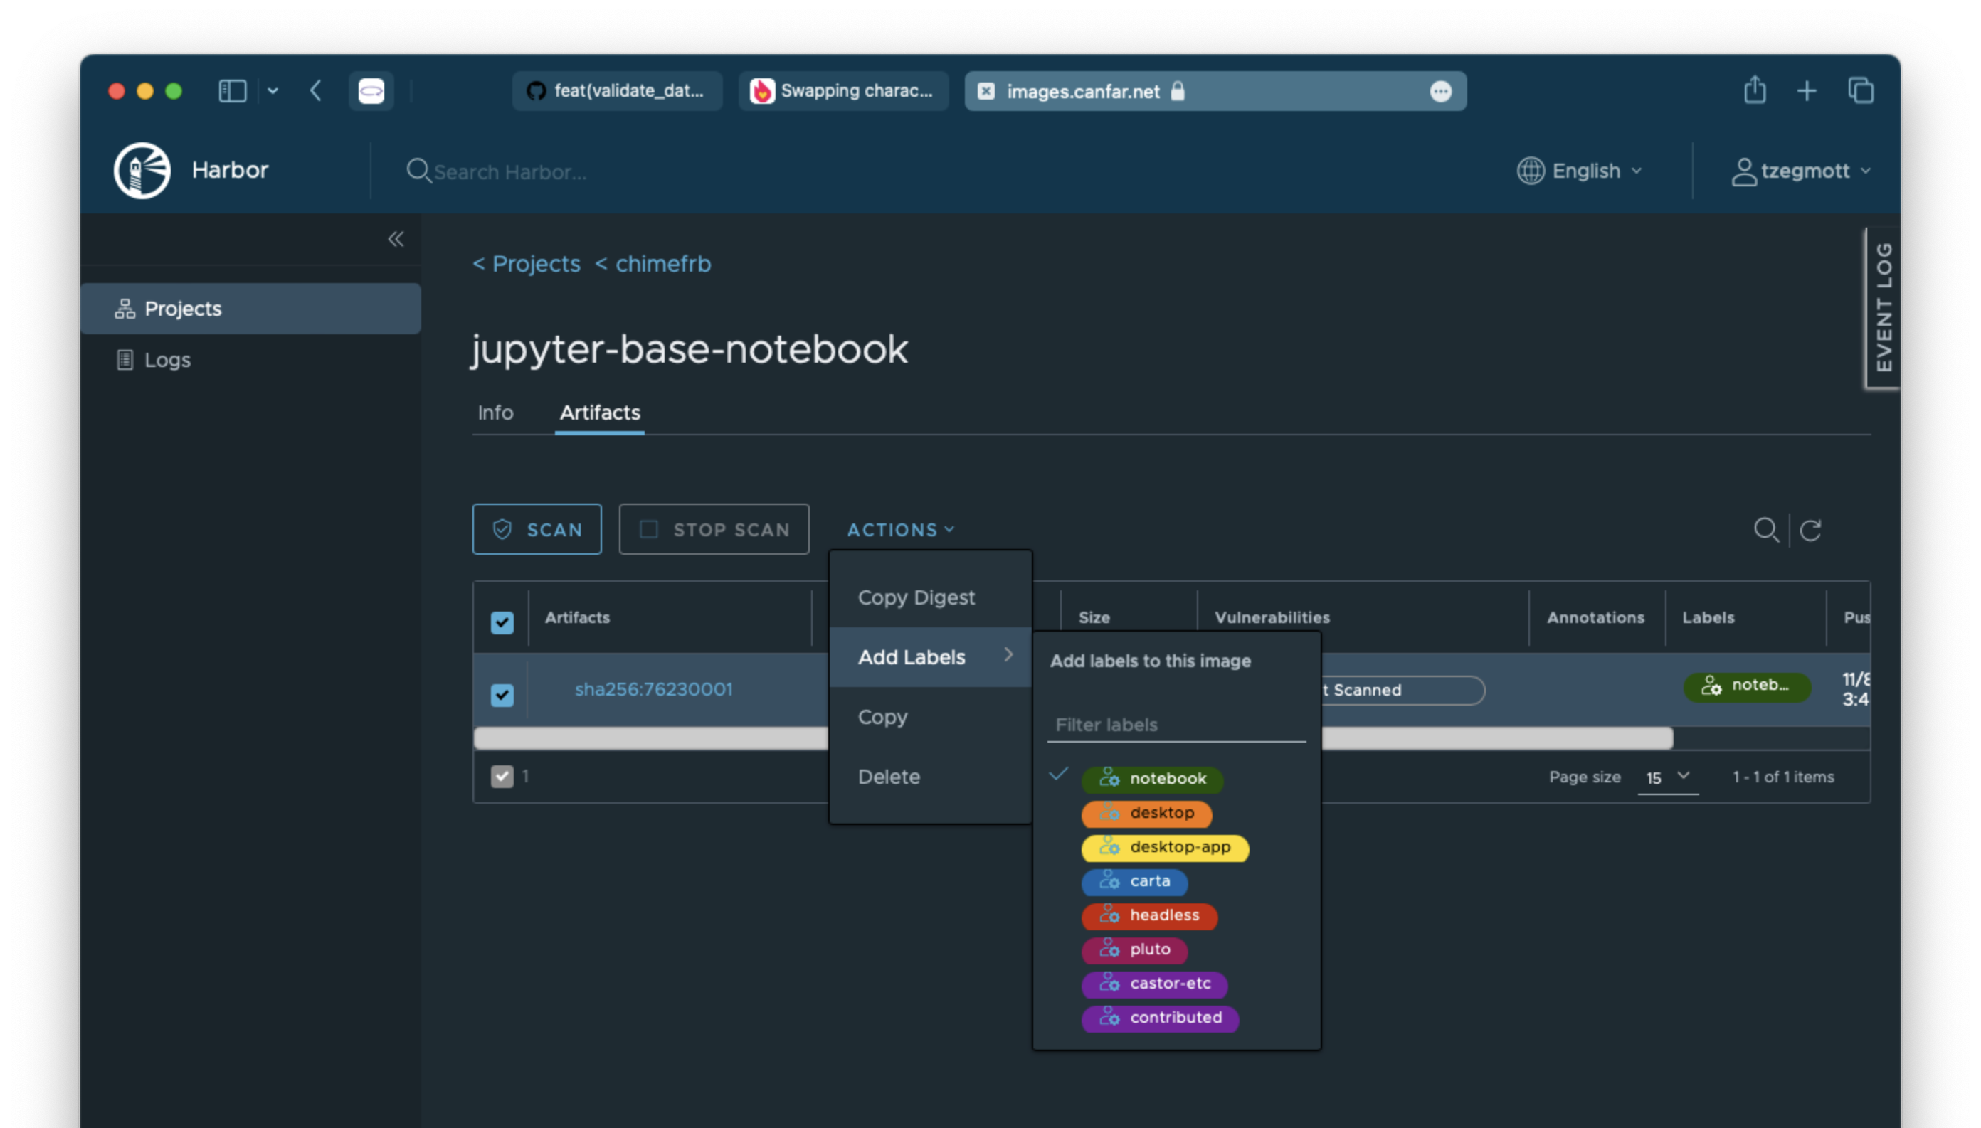Add the purple castor-etc label

click(1154, 983)
